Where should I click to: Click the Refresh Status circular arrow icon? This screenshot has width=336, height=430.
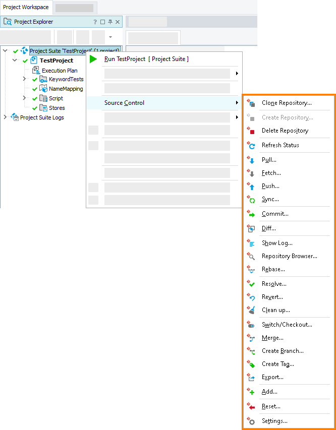click(x=251, y=145)
